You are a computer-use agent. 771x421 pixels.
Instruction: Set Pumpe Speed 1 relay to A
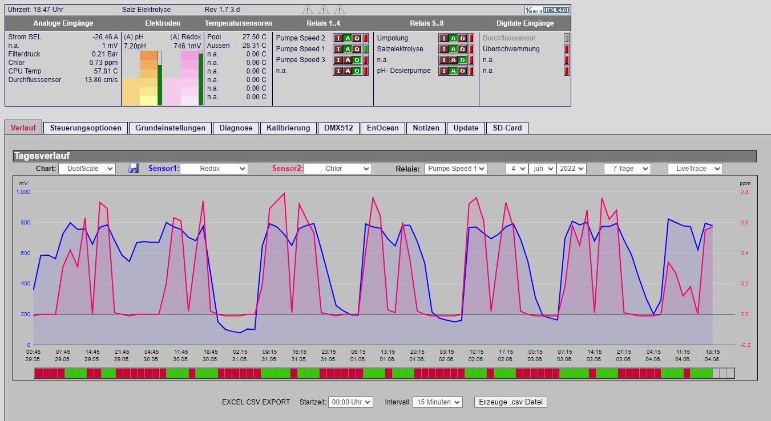pyautogui.click(x=348, y=49)
